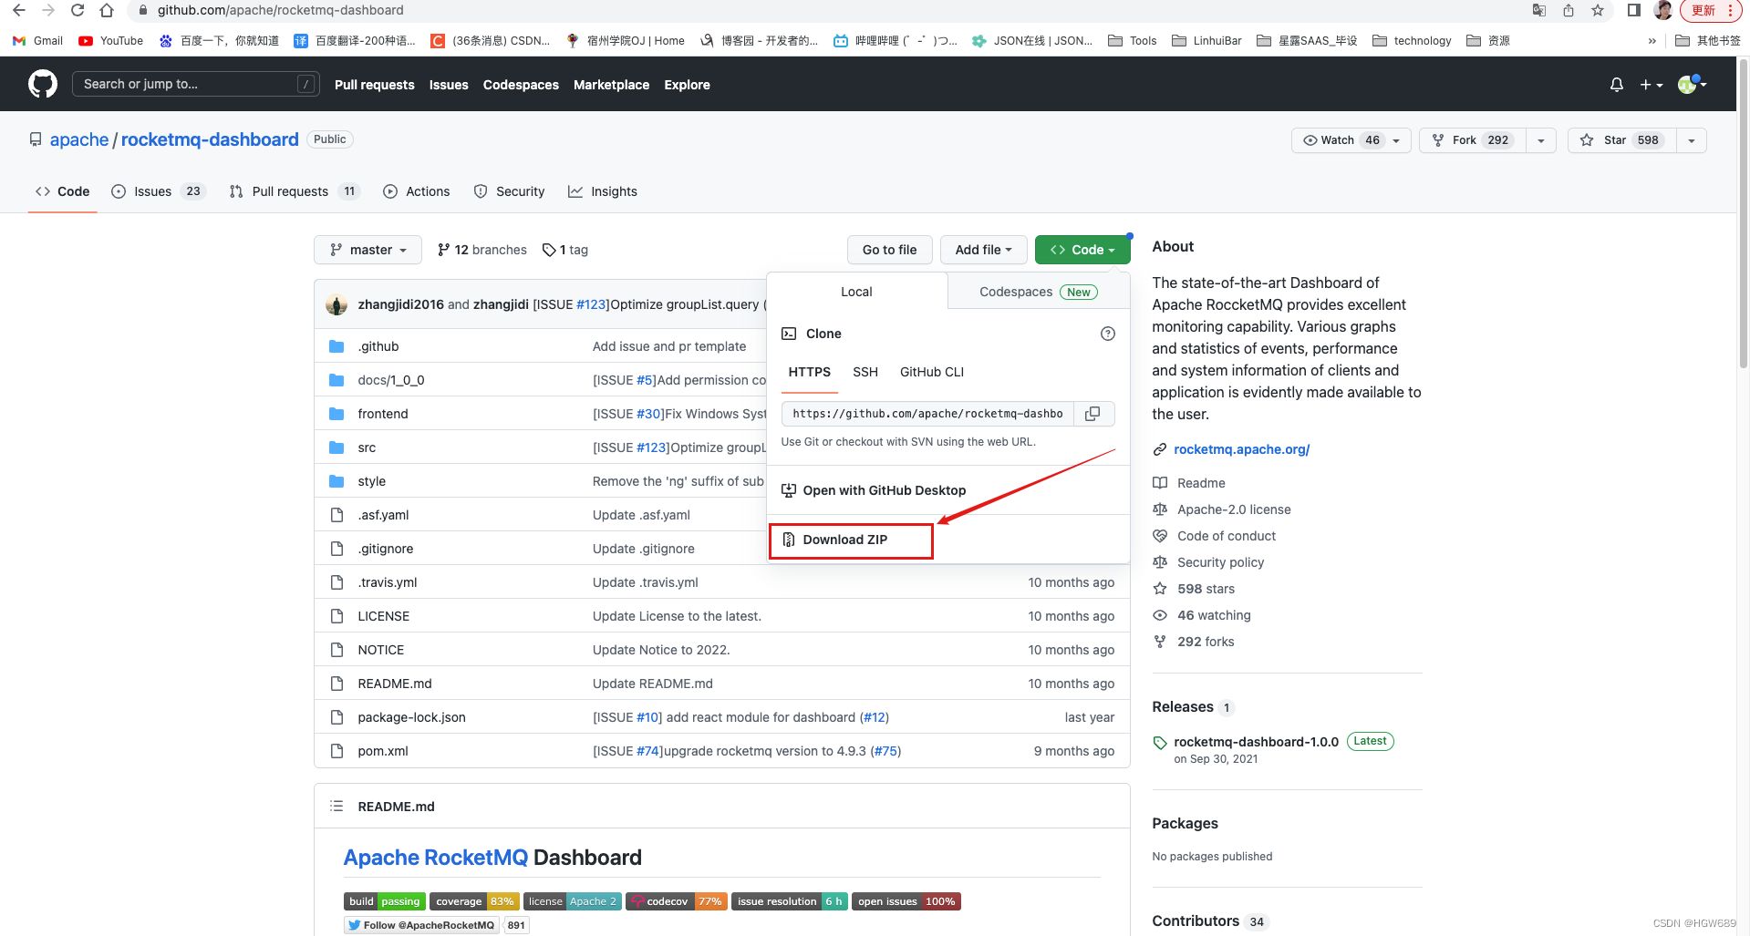Copy the HTTPS clone URL
Viewport: 1750px width, 936px height.
(x=1092, y=414)
